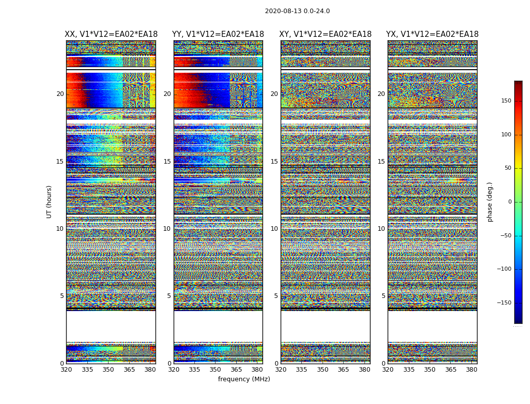Screen dimensions: 530x404
Task: Click the "UT (hours)" axis label
Action: click(49, 202)
